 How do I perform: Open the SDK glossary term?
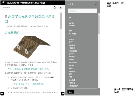point(70,31)
